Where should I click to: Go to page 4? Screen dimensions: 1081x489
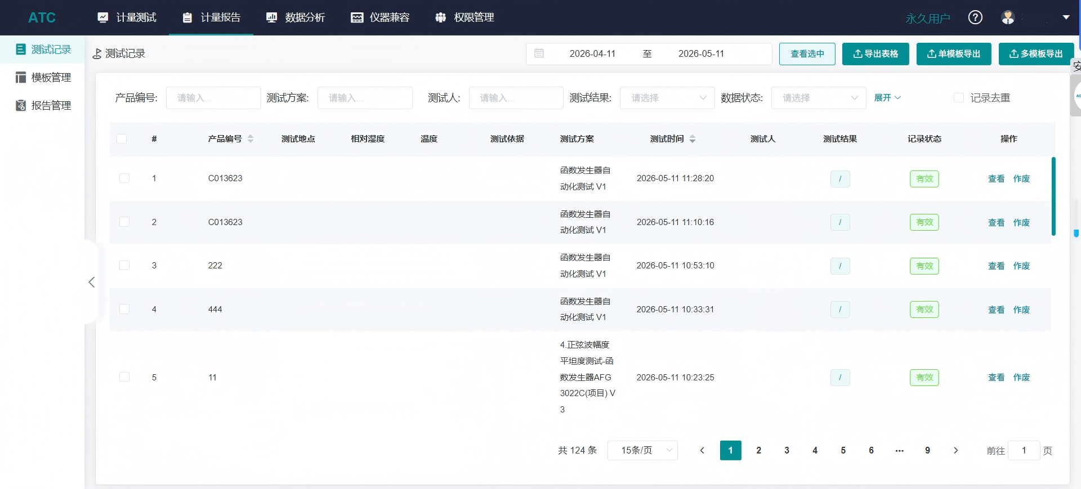[815, 450]
